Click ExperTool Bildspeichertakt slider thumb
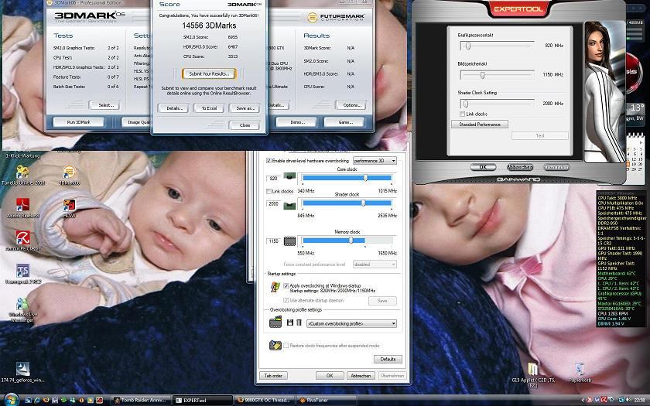Screen dimensions: 650x406 point(482,75)
